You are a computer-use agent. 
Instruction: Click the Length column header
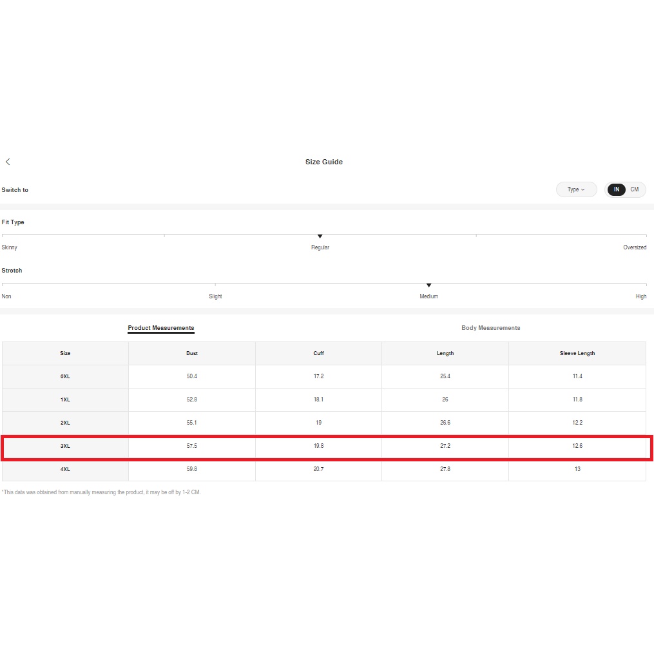pos(445,353)
